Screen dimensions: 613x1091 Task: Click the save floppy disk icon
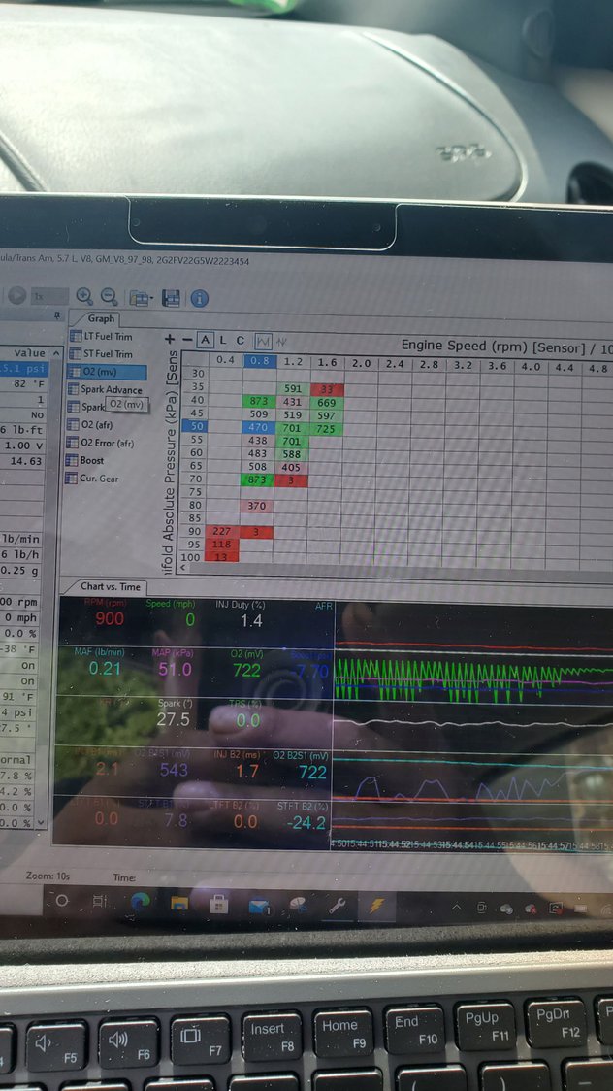(x=172, y=298)
